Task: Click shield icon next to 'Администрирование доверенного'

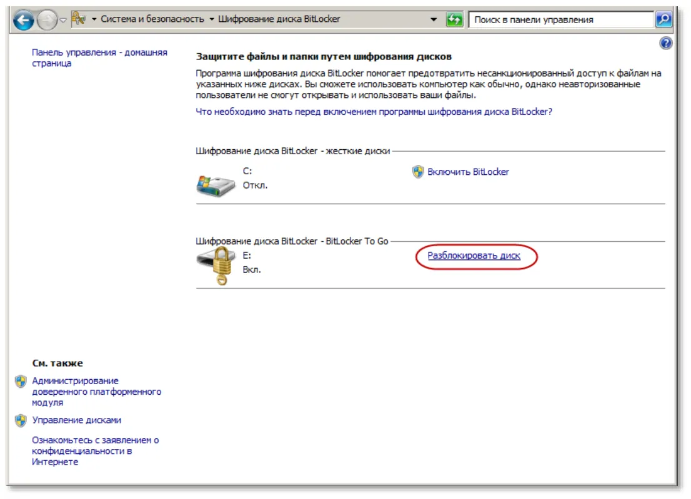Action: [x=20, y=381]
